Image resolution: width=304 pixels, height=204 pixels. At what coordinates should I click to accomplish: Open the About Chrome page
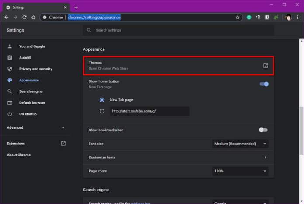19,155
